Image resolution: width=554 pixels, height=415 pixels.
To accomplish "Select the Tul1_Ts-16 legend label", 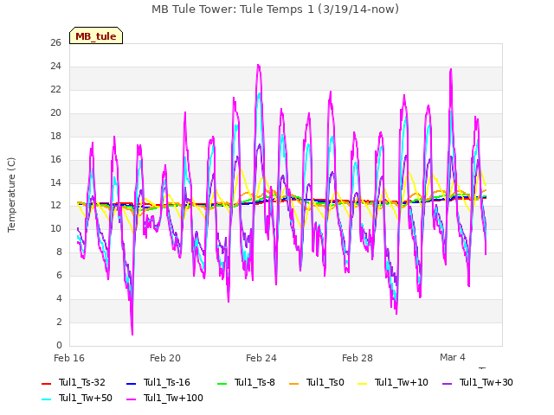I will [x=167, y=382].
